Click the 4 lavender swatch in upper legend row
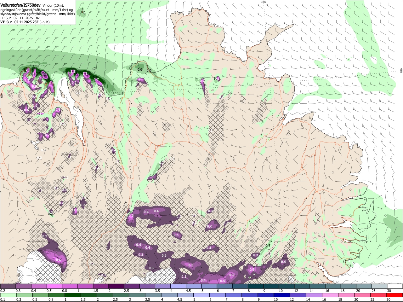403x302 pixels. click(x=178, y=286)
